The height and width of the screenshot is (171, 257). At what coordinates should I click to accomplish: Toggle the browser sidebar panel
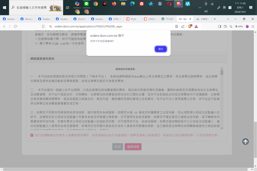219,26
